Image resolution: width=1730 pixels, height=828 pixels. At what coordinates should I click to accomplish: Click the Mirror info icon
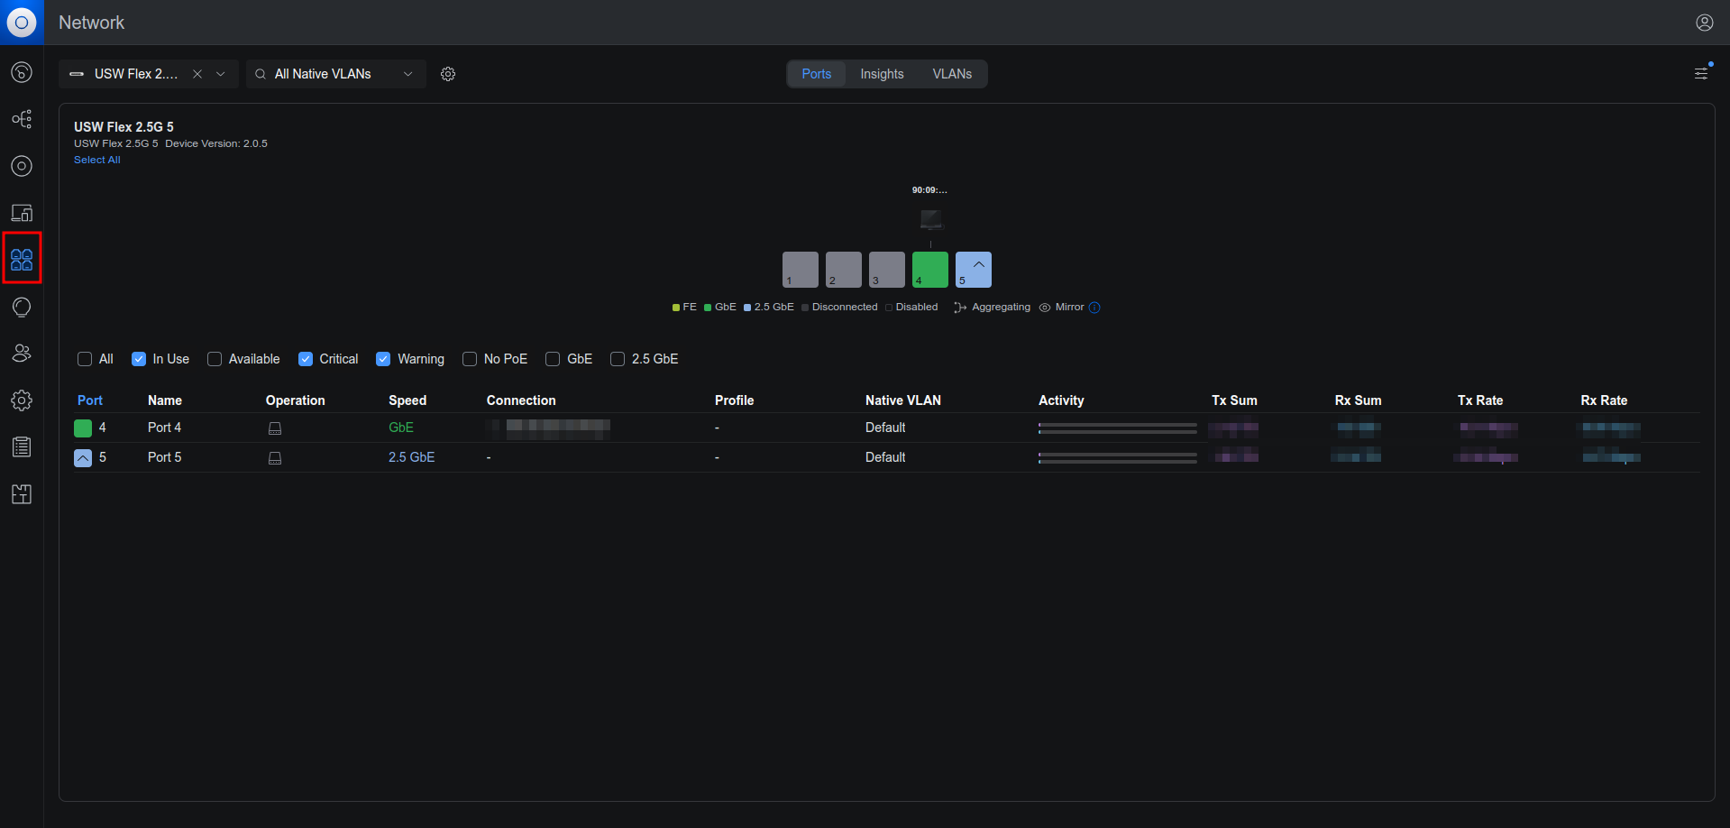(1094, 308)
